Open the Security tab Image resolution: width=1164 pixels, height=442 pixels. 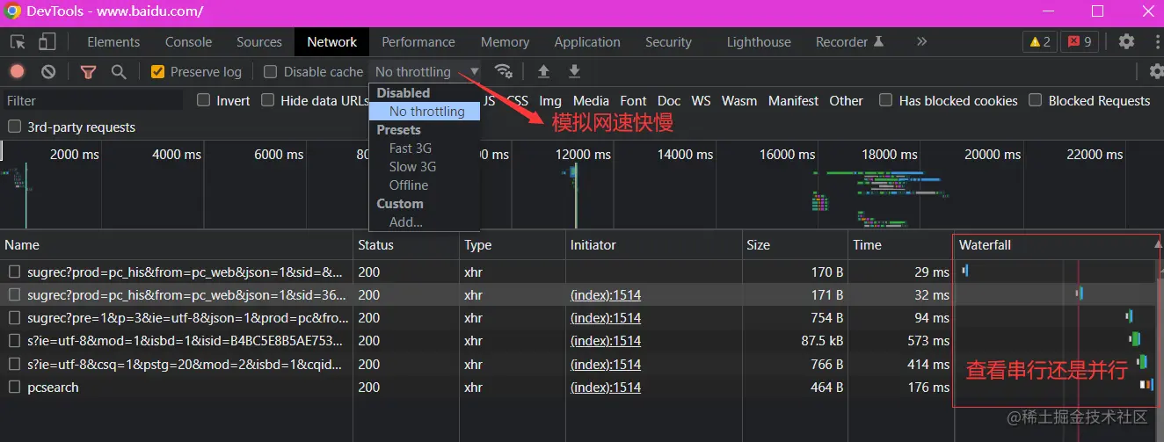[668, 42]
